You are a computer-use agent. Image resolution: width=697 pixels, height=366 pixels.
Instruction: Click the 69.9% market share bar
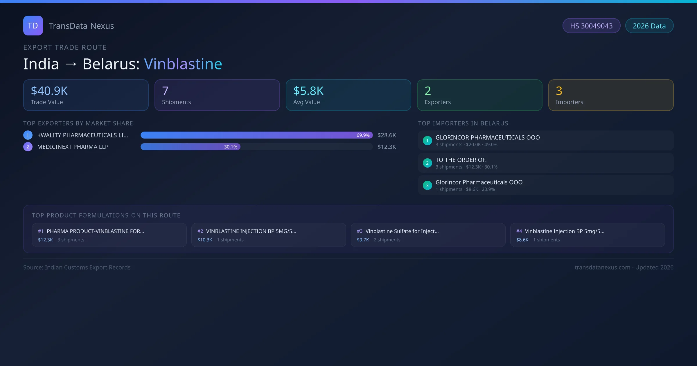256,135
